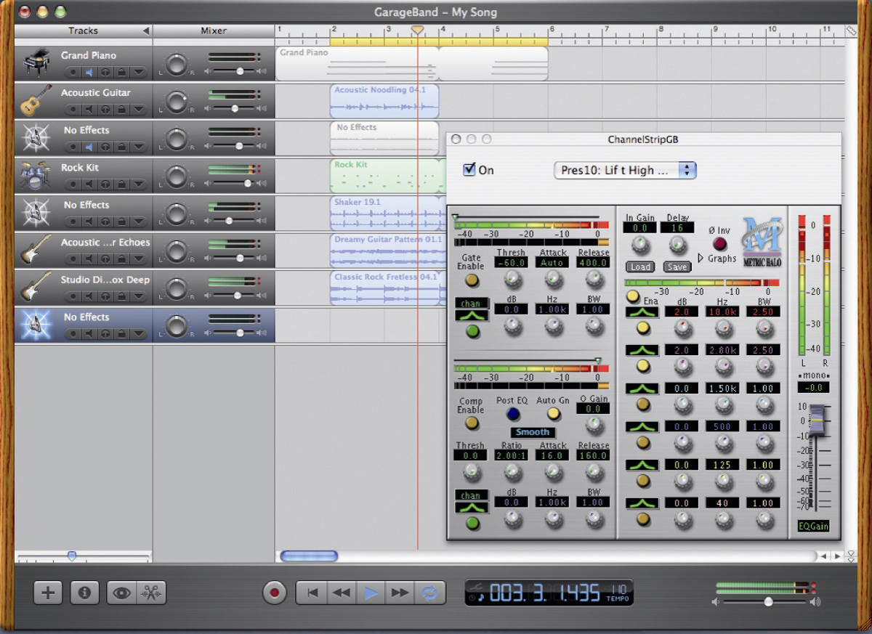Toggle the Gate Enable button
The height and width of the screenshot is (634, 872).
tap(471, 280)
